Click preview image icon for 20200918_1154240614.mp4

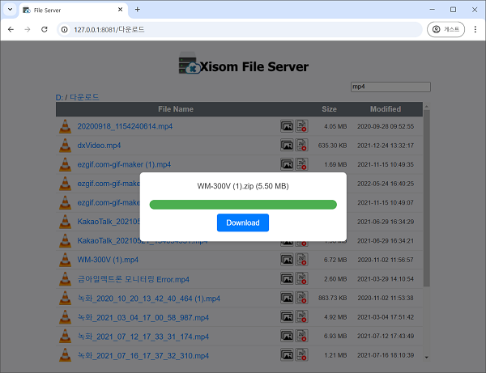pos(287,126)
